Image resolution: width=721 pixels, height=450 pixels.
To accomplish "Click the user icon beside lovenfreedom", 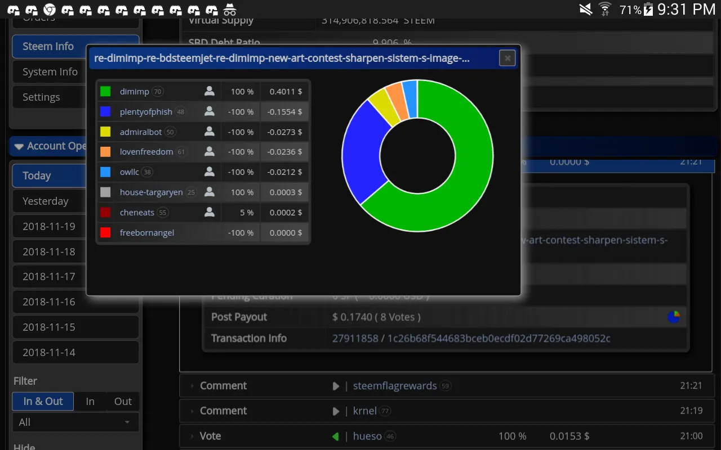I will pyautogui.click(x=210, y=152).
